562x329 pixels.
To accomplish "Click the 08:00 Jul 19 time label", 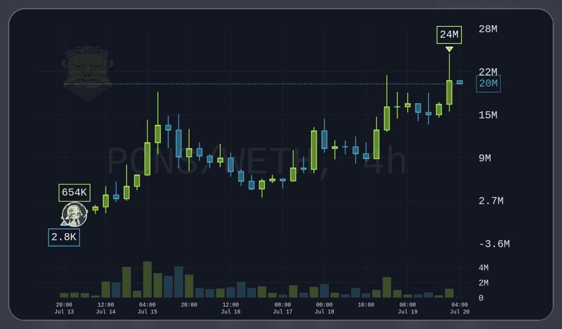I will [407, 308].
